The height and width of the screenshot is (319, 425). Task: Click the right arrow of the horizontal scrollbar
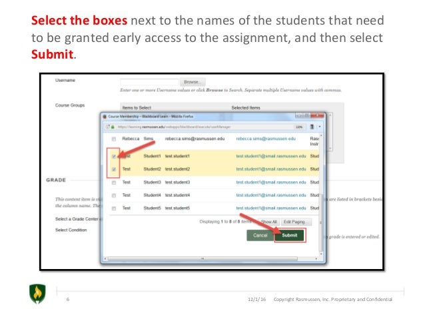tap(316, 259)
